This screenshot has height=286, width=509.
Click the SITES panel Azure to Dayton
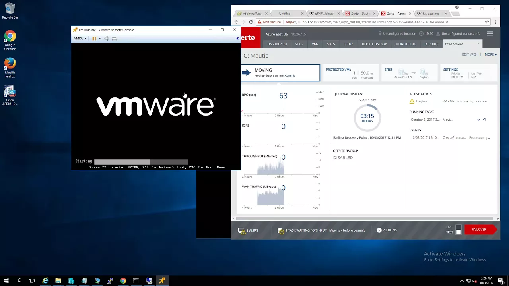point(410,73)
